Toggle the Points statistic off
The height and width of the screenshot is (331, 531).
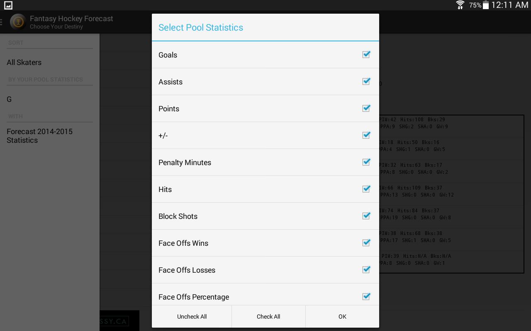366,108
